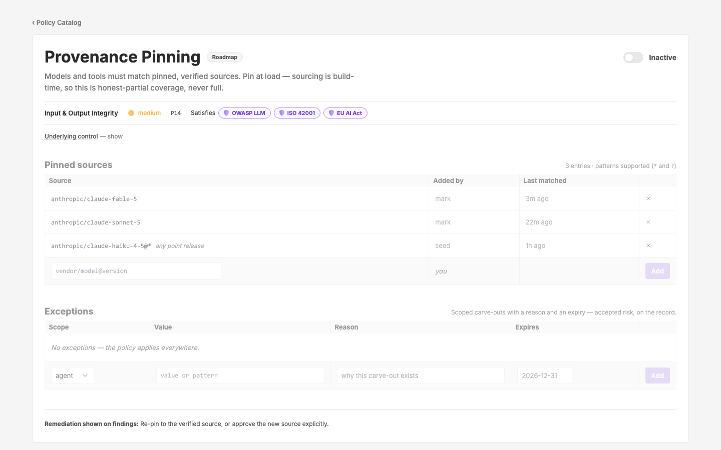This screenshot has width=721, height=450.
Task: Select anthropic/claude-fable-5 source text
Action: click(x=94, y=199)
